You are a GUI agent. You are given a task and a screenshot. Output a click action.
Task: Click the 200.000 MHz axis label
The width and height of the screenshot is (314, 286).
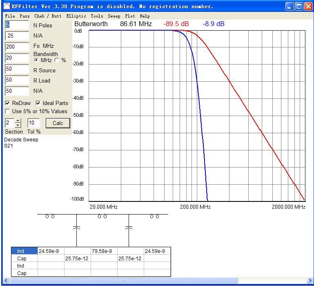pos(195,207)
